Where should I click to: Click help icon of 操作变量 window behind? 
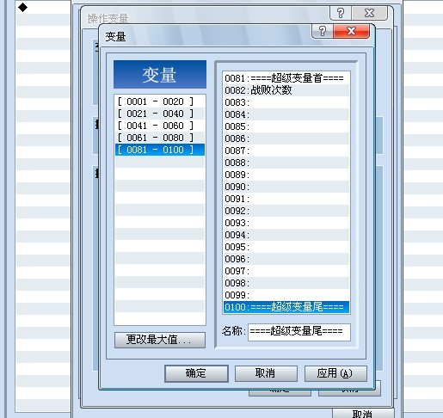coord(341,13)
